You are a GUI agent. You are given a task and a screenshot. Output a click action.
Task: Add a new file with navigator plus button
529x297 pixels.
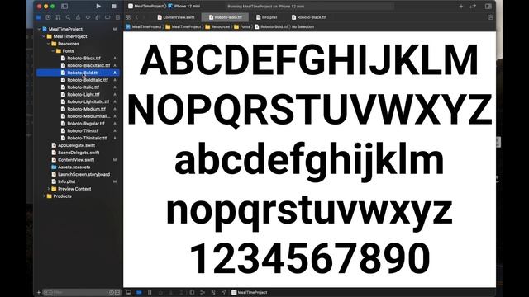tap(39, 292)
